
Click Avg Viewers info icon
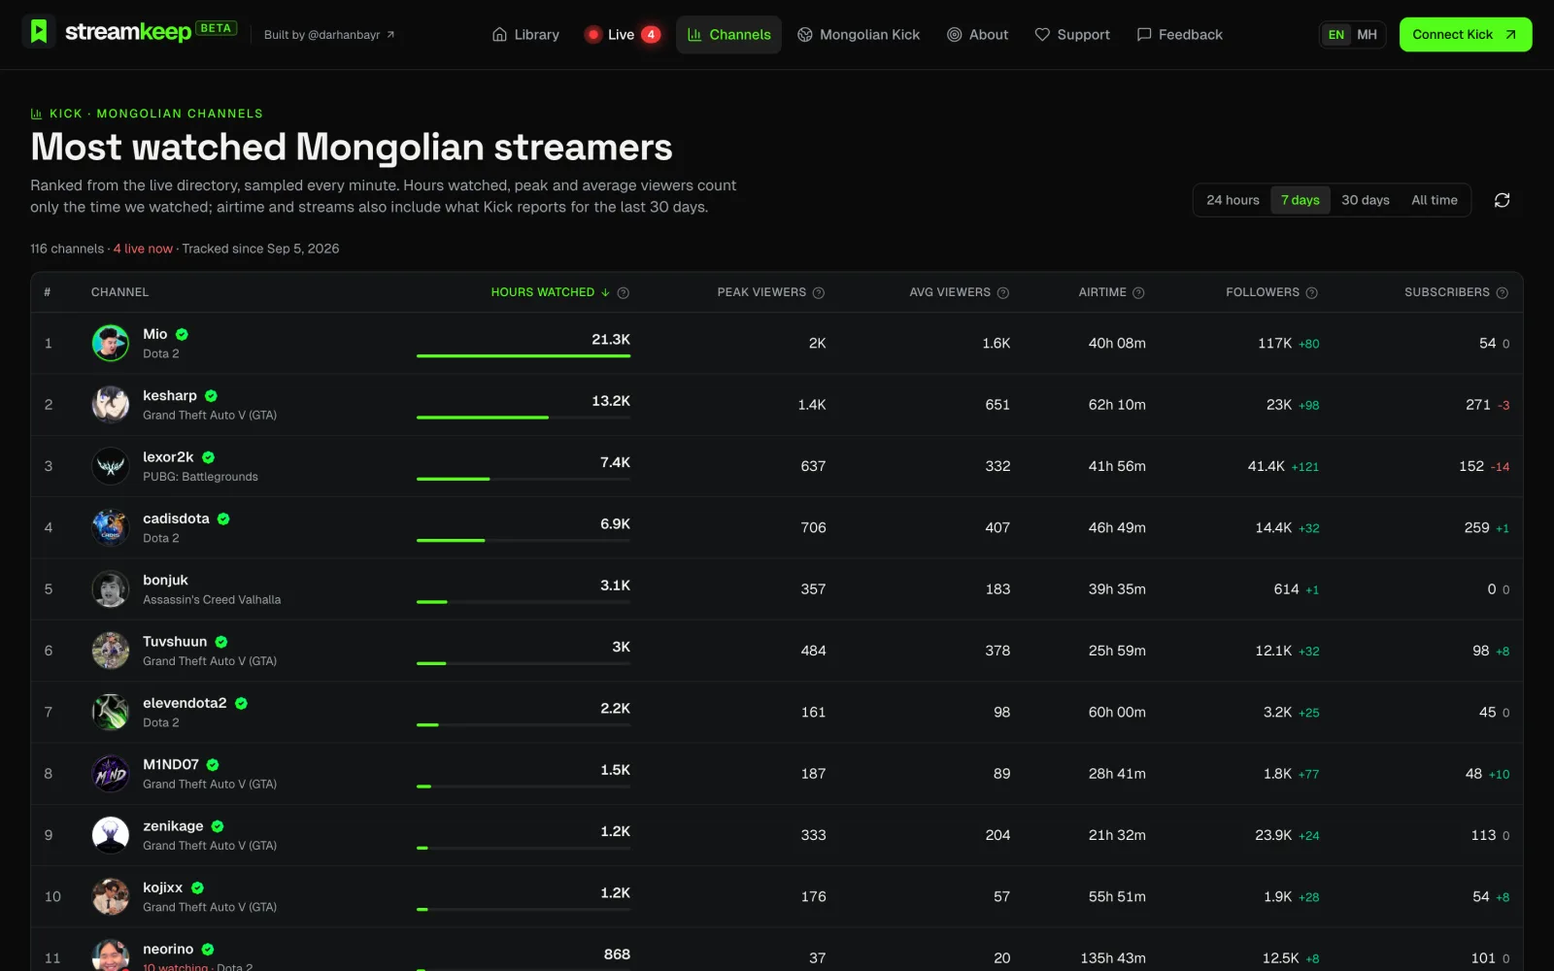[1003, 292]
